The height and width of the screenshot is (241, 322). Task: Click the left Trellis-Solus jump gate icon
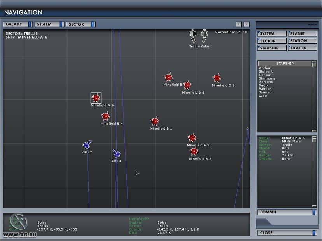(x=193, y=36)
